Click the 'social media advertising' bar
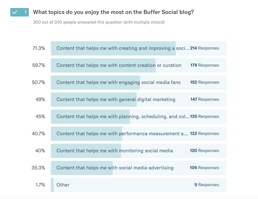This screenshot has width=258, height=199. (138, 168)
